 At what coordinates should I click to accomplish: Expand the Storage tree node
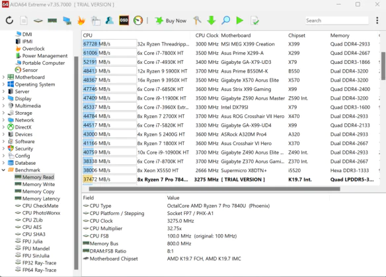[3, 113]
